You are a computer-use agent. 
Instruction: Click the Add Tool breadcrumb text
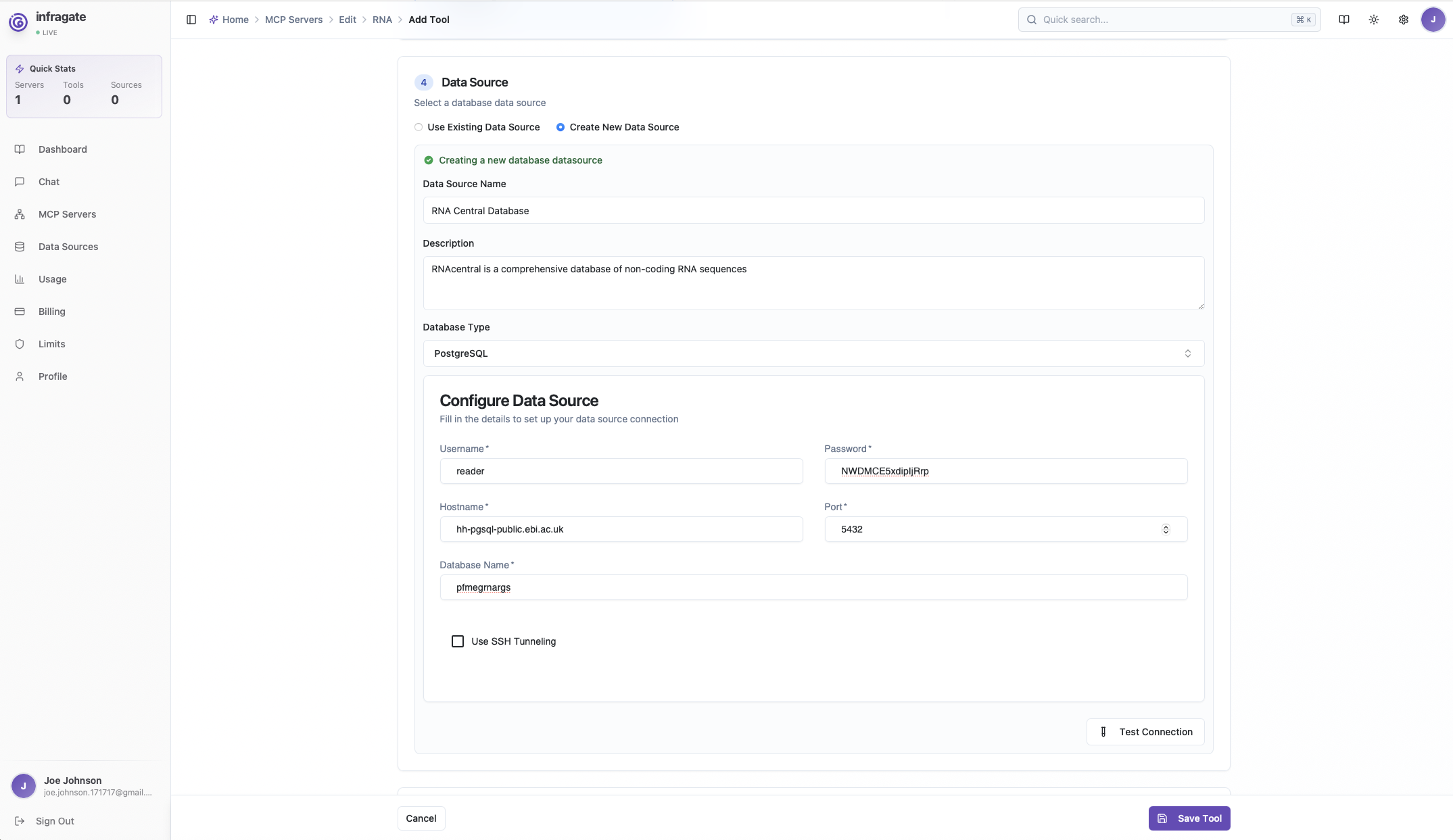[x=429, y=20]
